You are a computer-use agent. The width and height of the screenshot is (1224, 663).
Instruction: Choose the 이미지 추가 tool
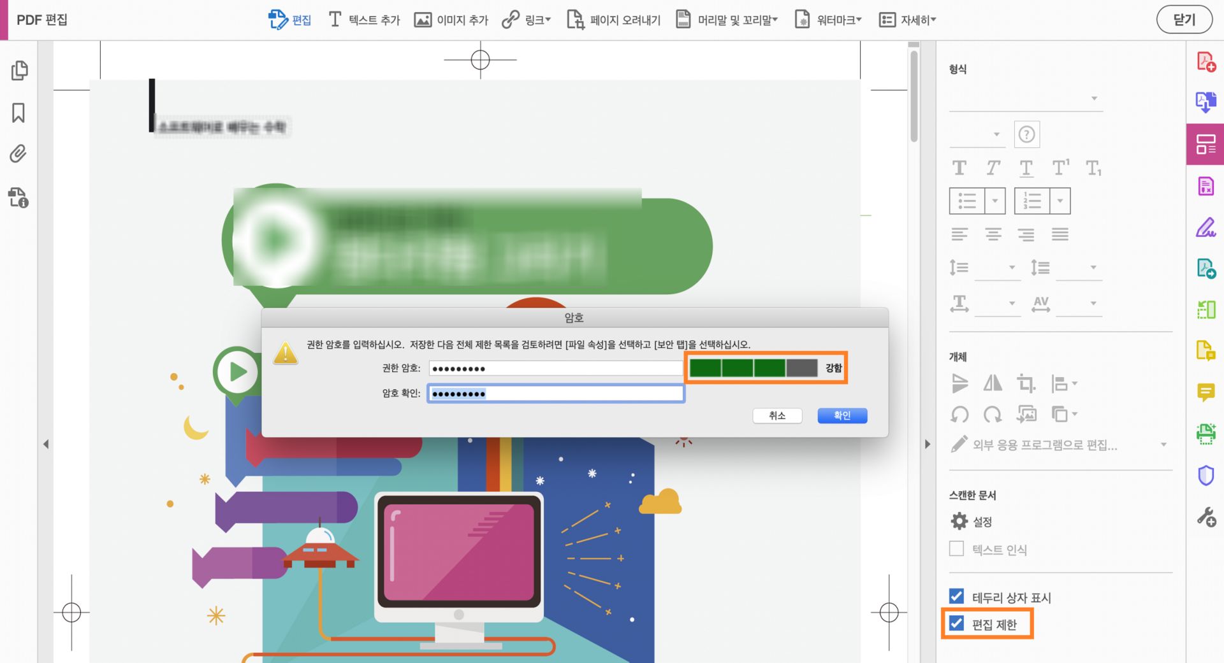click(451, 20)
